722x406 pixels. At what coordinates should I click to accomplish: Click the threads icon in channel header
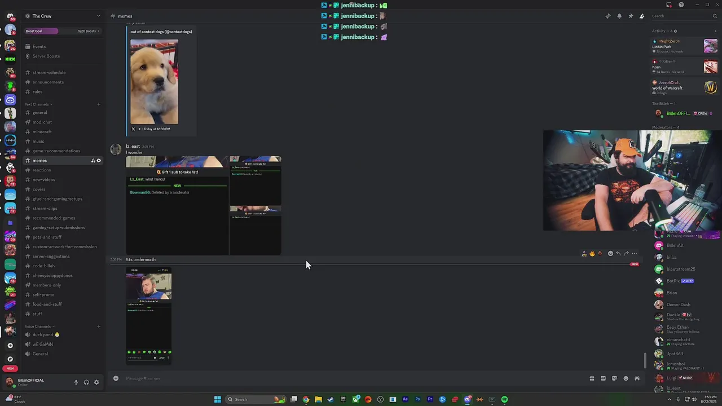point(608,16)
